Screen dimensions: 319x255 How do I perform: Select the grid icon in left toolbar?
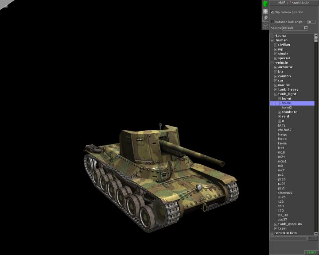click(x=265, y=12)
